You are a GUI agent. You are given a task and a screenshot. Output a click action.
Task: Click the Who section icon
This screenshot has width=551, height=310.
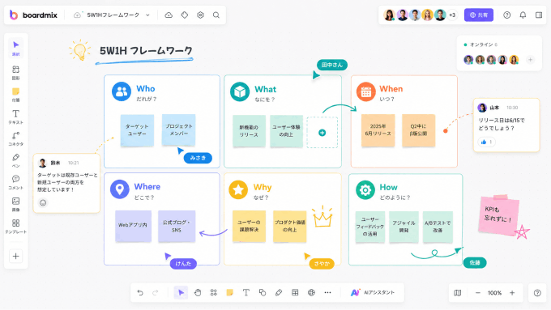(122, 91)
